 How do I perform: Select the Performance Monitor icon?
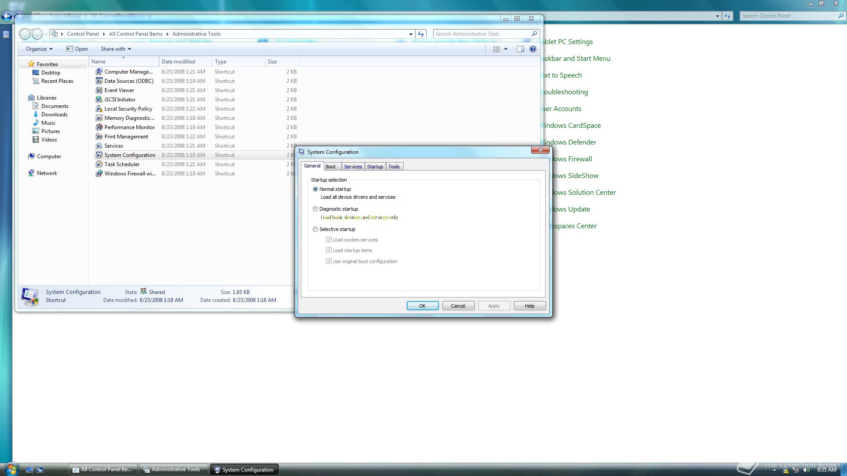click(x=99, y=127)
